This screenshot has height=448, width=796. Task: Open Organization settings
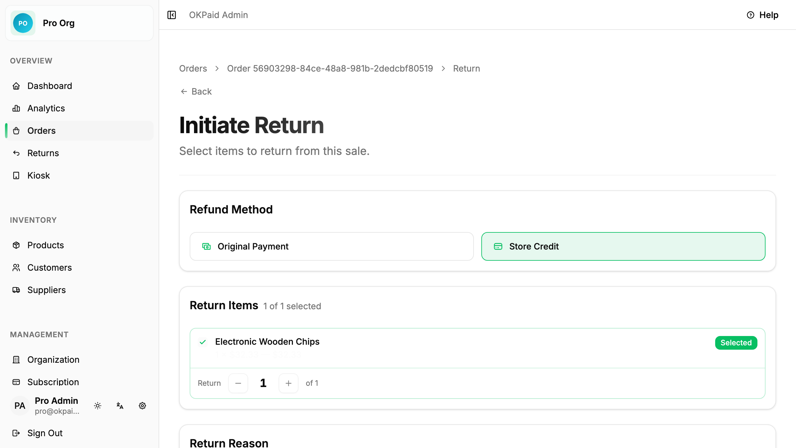(x=79, y=360)
